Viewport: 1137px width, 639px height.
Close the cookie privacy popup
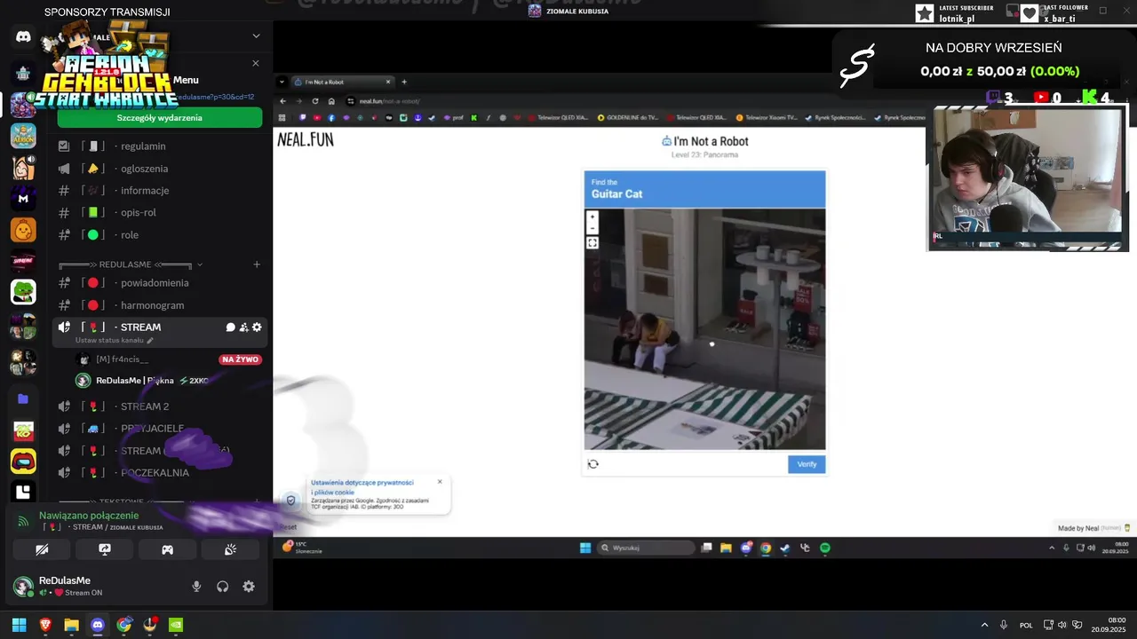(440, 482)
